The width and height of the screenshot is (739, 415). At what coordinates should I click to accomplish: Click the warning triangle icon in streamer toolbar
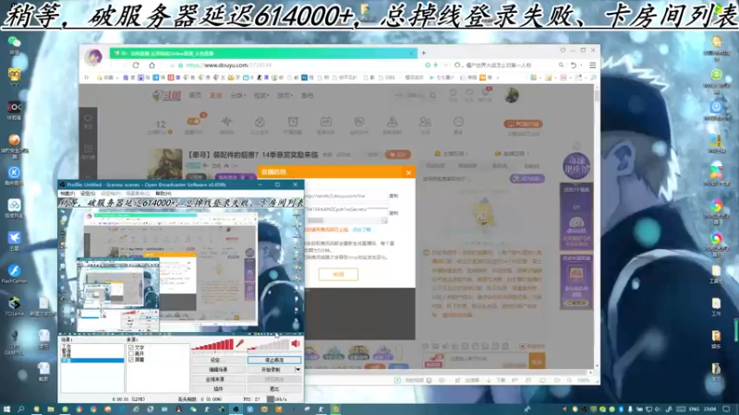392,122
